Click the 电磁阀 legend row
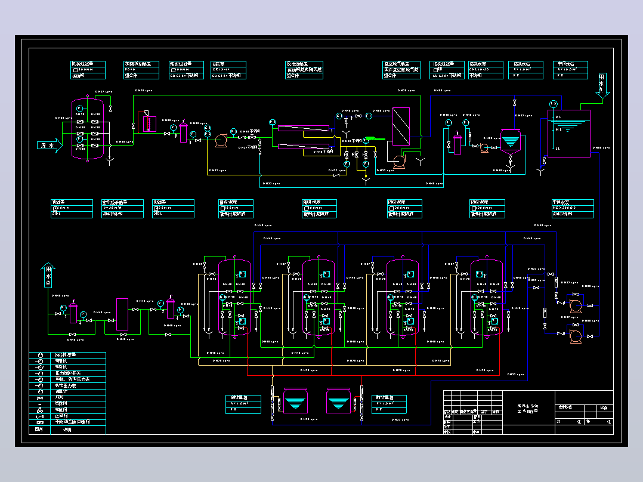This screenshot has height=482, width=643. point(67,410)
